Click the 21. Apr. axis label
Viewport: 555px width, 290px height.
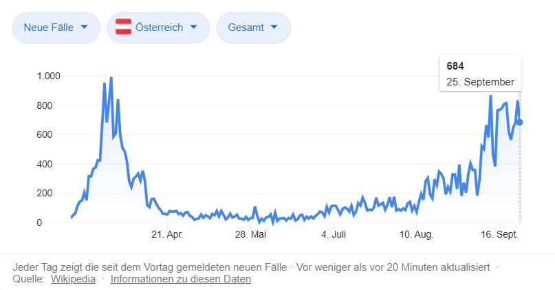(x=166, y=235)
